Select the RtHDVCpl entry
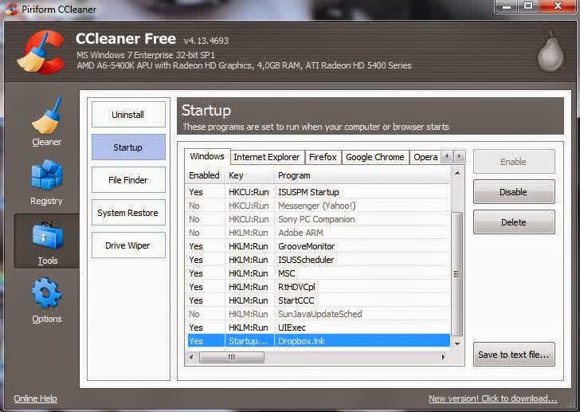The image size is (580, 412). coord(319,287)
